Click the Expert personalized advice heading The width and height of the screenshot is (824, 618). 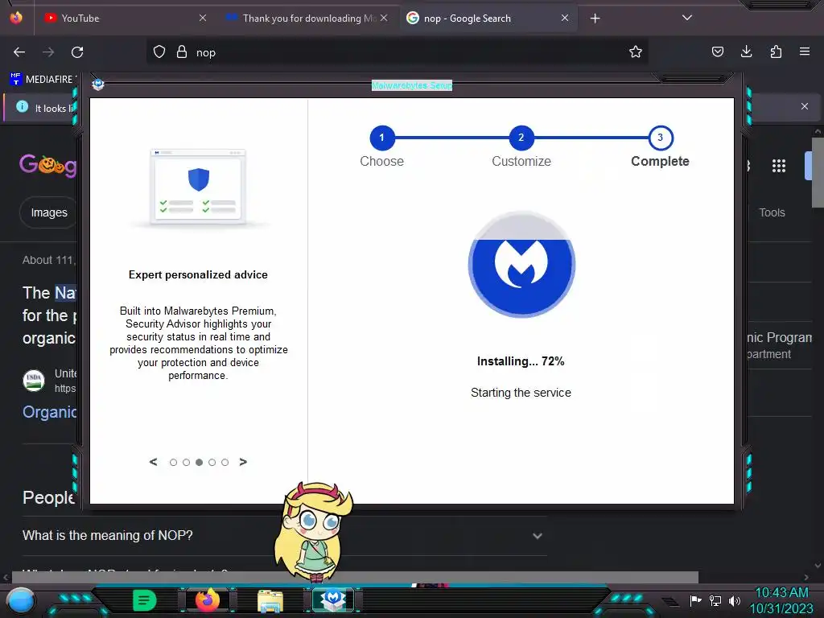198,275
